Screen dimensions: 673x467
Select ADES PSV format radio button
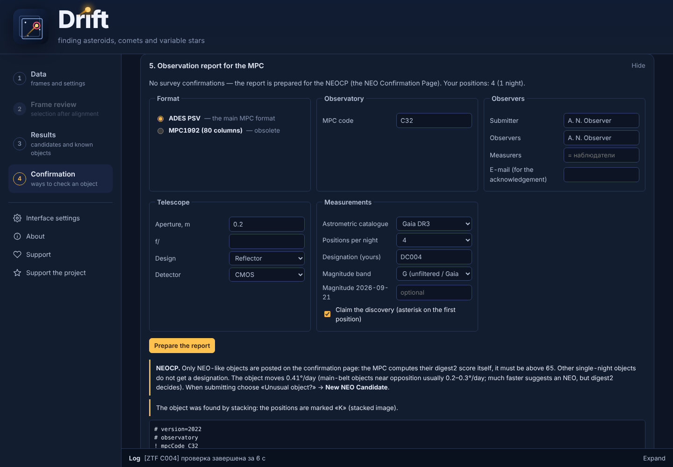click(x=160, y=119)
